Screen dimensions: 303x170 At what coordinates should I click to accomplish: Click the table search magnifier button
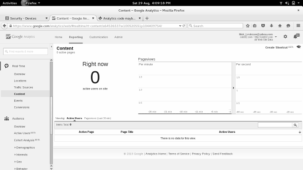(x=295, y=125)
